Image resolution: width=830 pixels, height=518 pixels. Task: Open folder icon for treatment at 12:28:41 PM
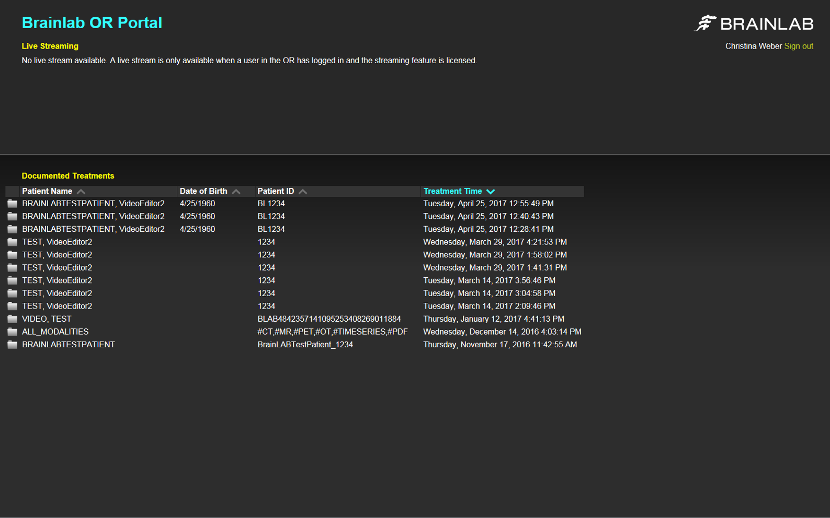point(13,229)
